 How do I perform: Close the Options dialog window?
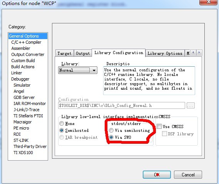point(209,2)
